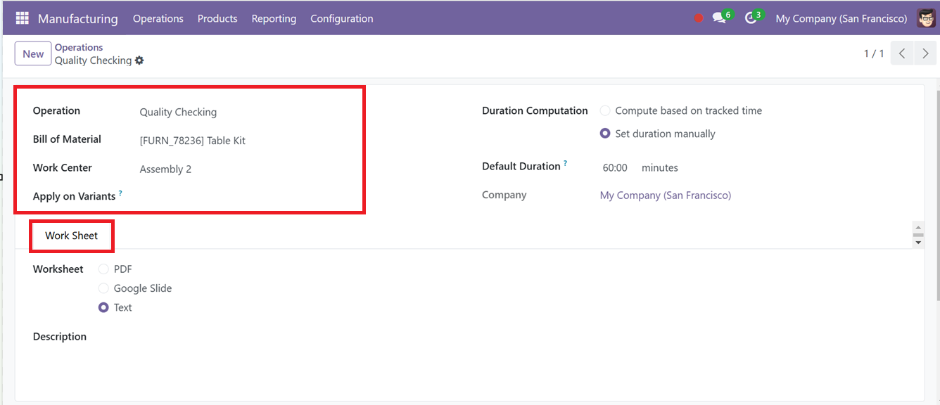The image size is (940, 405).
Task: Choose Google Slide worksheet type
Action: coord(103,288)
